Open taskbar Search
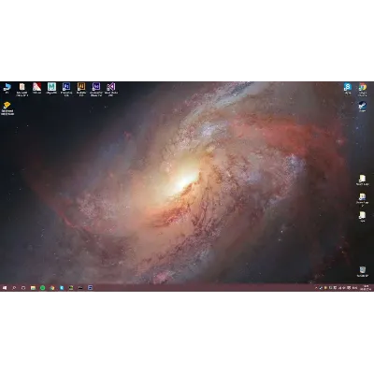This screenshot has height=374, width=374. [14, 288]
